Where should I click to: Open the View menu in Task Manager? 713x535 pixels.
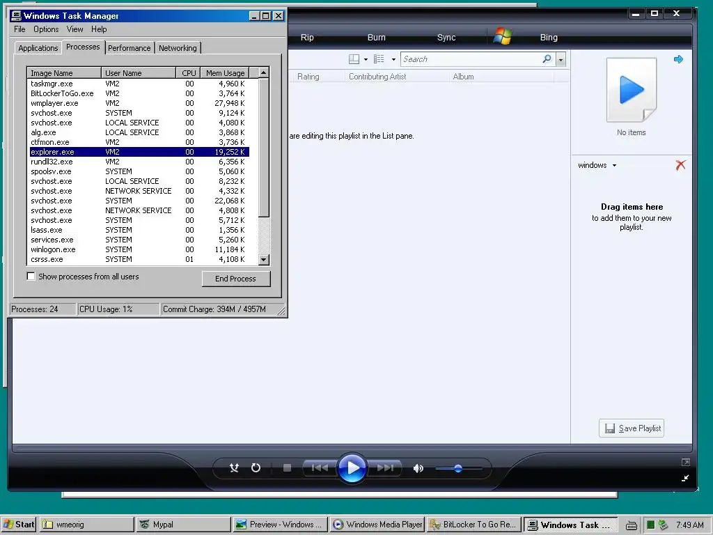click(75, 29)
